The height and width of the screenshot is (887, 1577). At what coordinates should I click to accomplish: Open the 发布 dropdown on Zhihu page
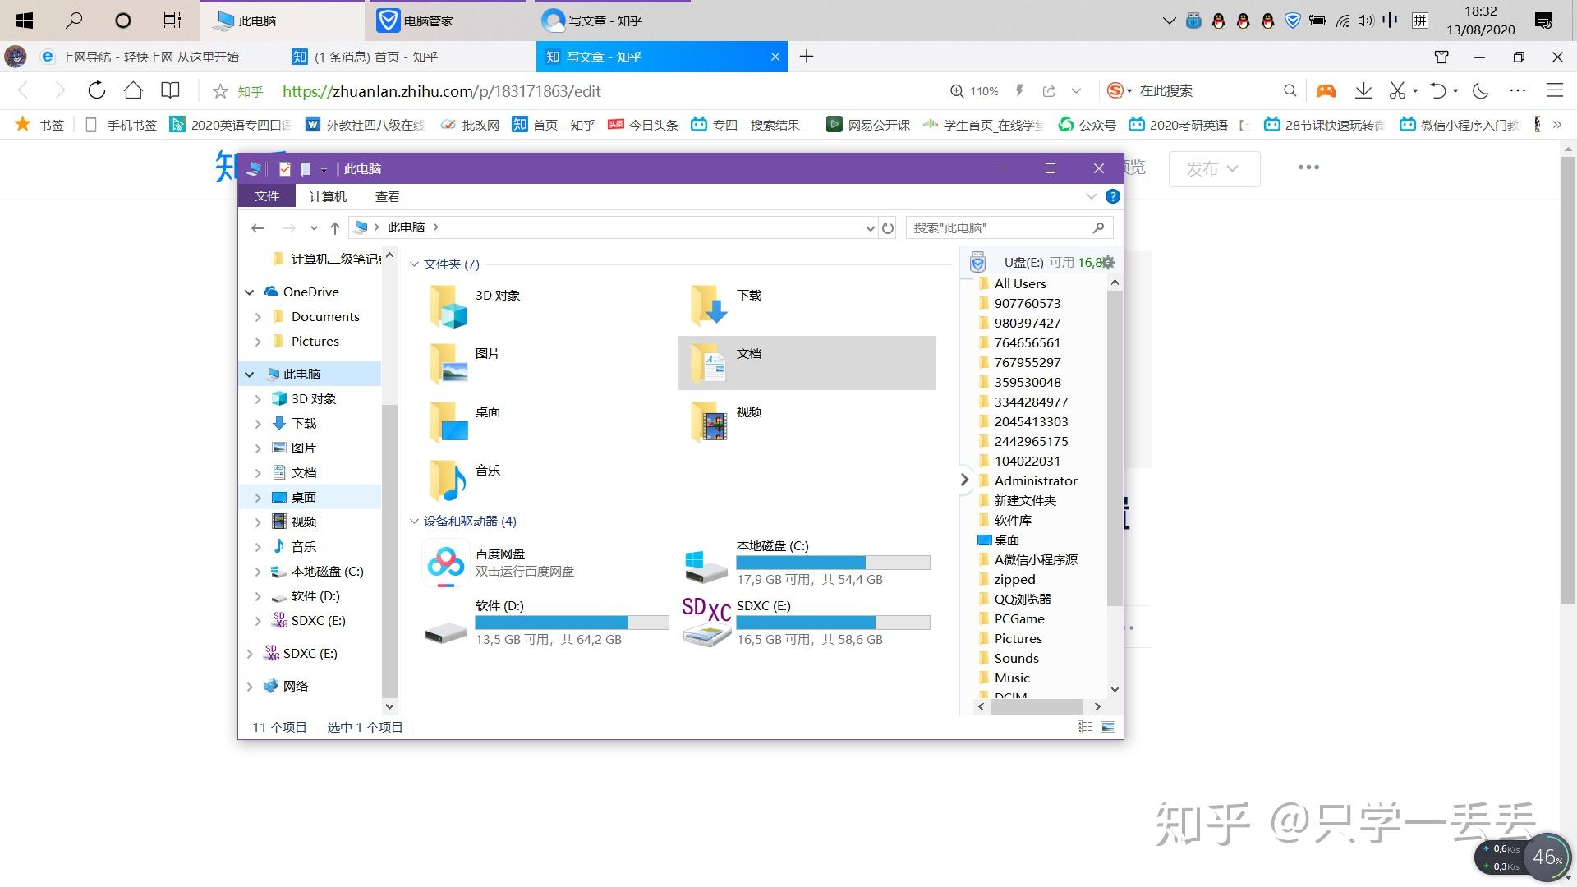[x=1214, y=168]
